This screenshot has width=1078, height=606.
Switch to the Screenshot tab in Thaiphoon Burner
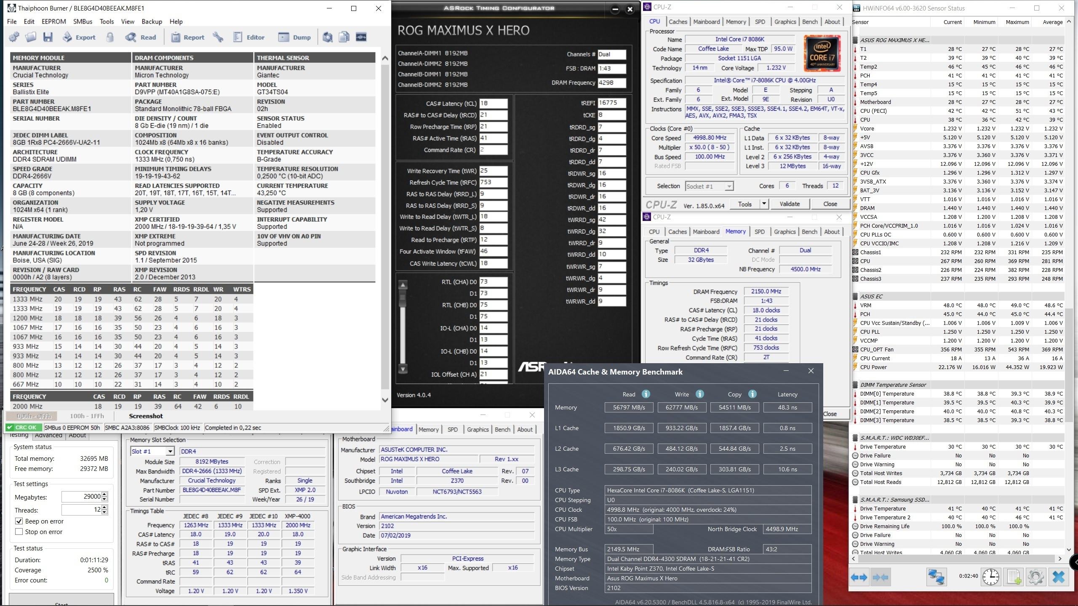click(x=146, y=416)
